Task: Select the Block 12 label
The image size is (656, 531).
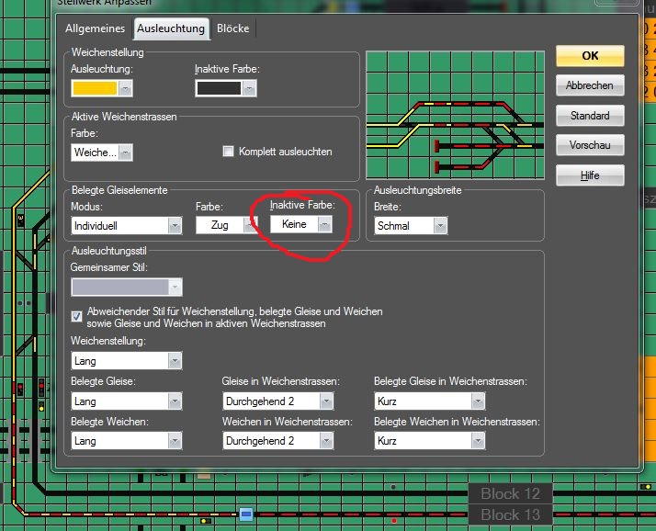Action: tap(510, 493)
